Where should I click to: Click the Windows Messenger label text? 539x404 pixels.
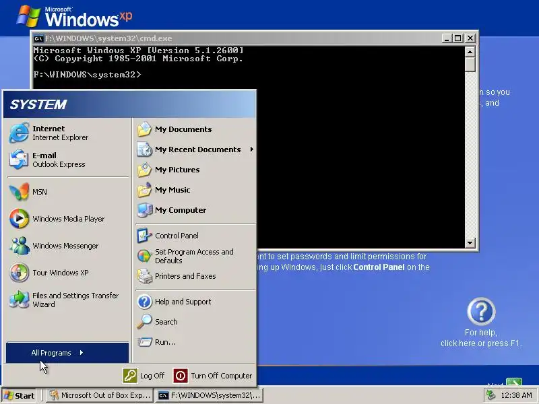pos(65,246)
